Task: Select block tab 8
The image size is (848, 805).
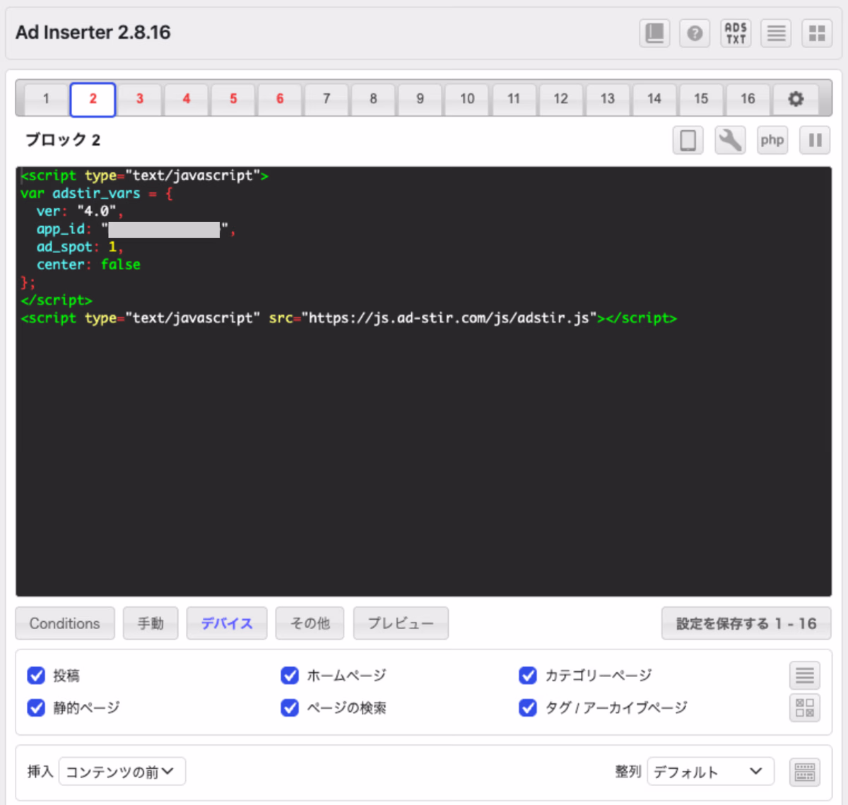Action: pyautogui.click(x=373, y=99)
